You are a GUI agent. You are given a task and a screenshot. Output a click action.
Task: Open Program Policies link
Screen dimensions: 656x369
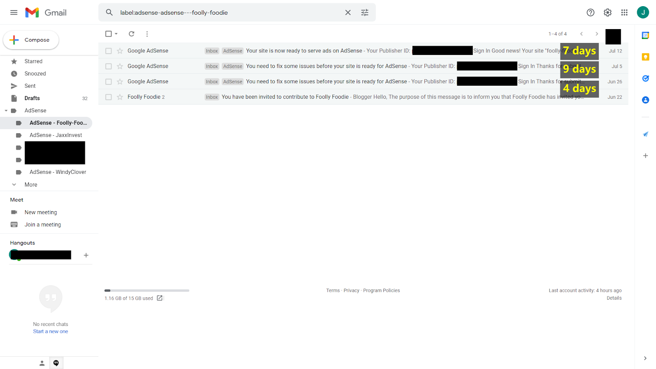(x=381, y=290)
